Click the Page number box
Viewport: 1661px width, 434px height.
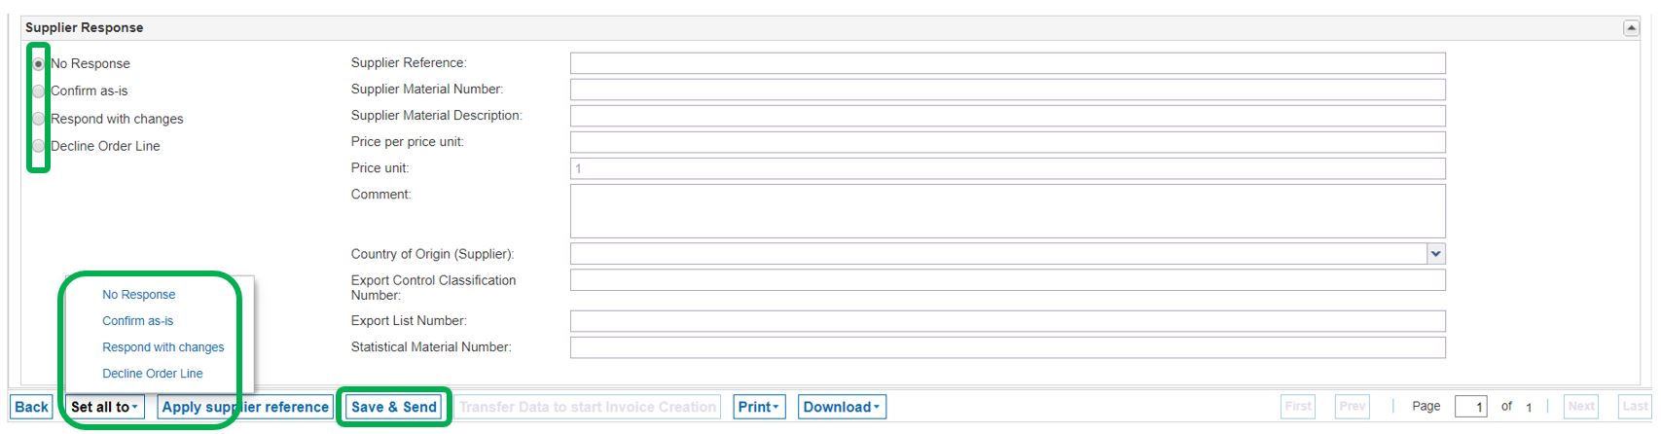[1470, 407]
